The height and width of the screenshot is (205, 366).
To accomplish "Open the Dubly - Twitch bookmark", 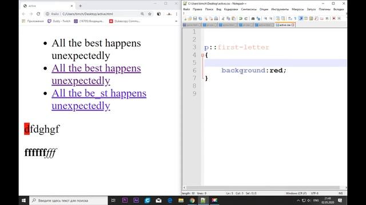I will pyautogui.click(x=59, y=21).
